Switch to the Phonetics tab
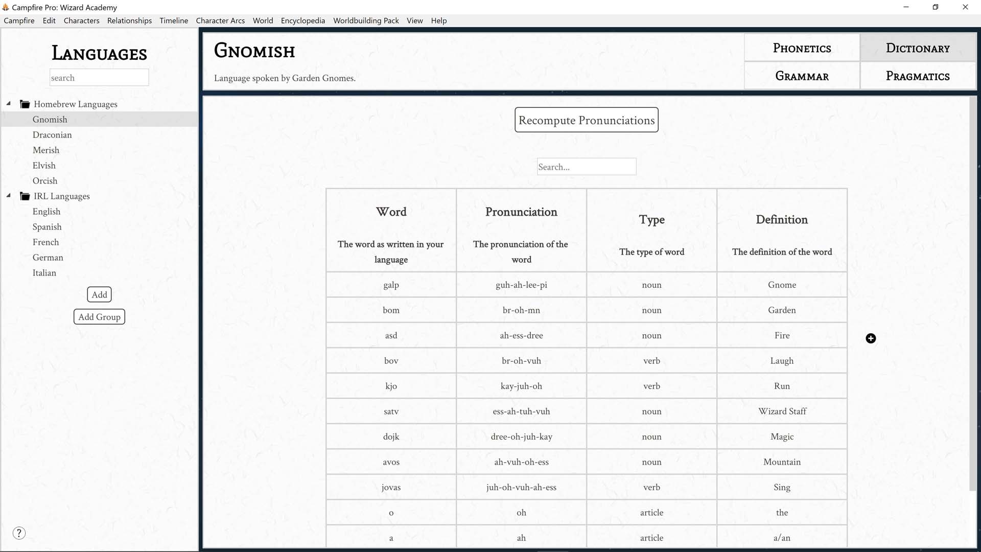Screen dimensions: 981x552 click(x=801, y=48)
